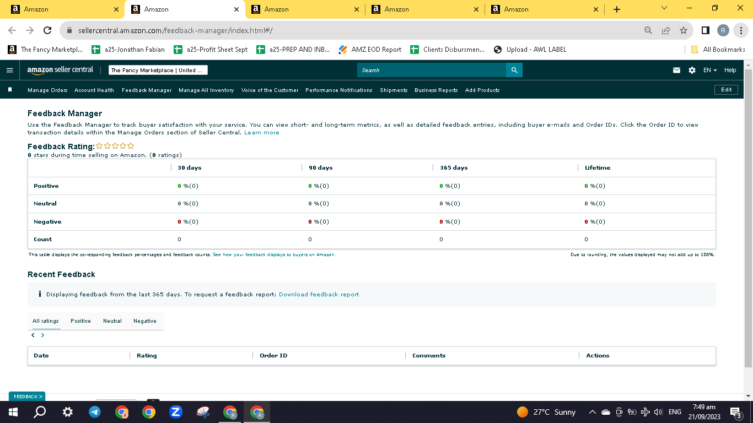Go to previous feedback page arrow

point(33,335)
